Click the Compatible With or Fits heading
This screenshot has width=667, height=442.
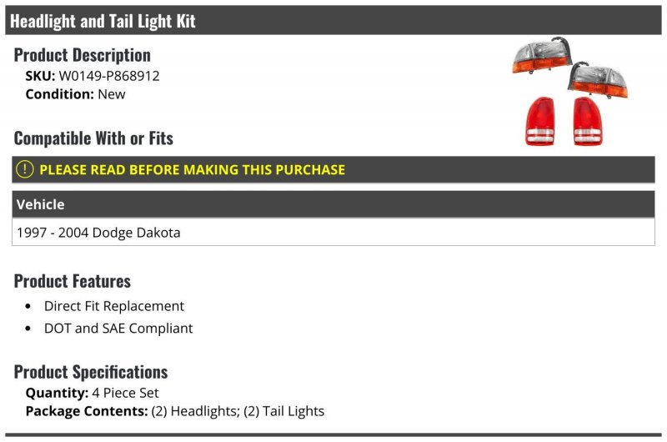tap(93, 138)
